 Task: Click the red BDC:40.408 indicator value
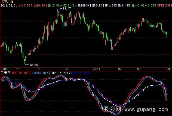click(x=20, y=73)
